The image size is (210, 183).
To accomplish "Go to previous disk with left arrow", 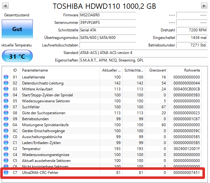I will (x=5, y=6).
